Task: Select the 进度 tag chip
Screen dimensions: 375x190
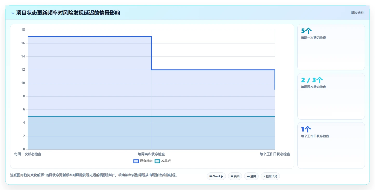Action: pyautogui.click(x=251, y=176)
